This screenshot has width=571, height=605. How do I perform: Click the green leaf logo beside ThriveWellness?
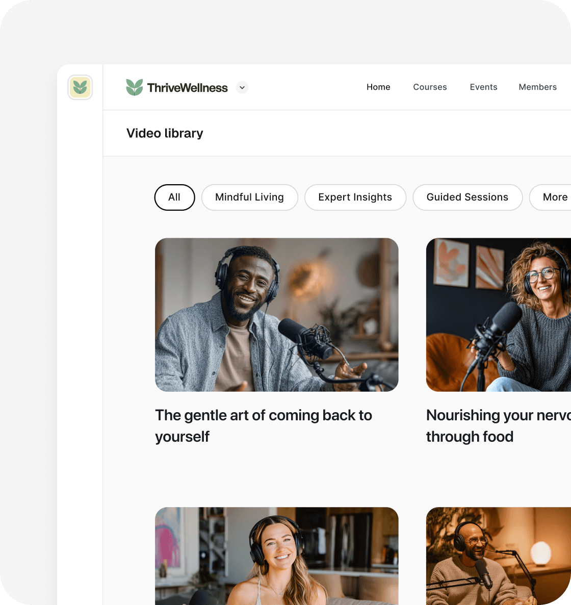135,87
